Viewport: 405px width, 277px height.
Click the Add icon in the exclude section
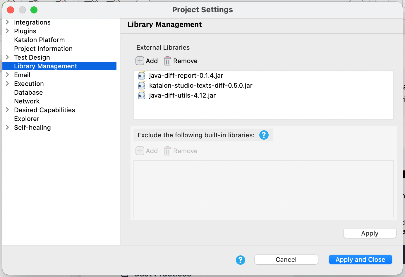(140, 151)
